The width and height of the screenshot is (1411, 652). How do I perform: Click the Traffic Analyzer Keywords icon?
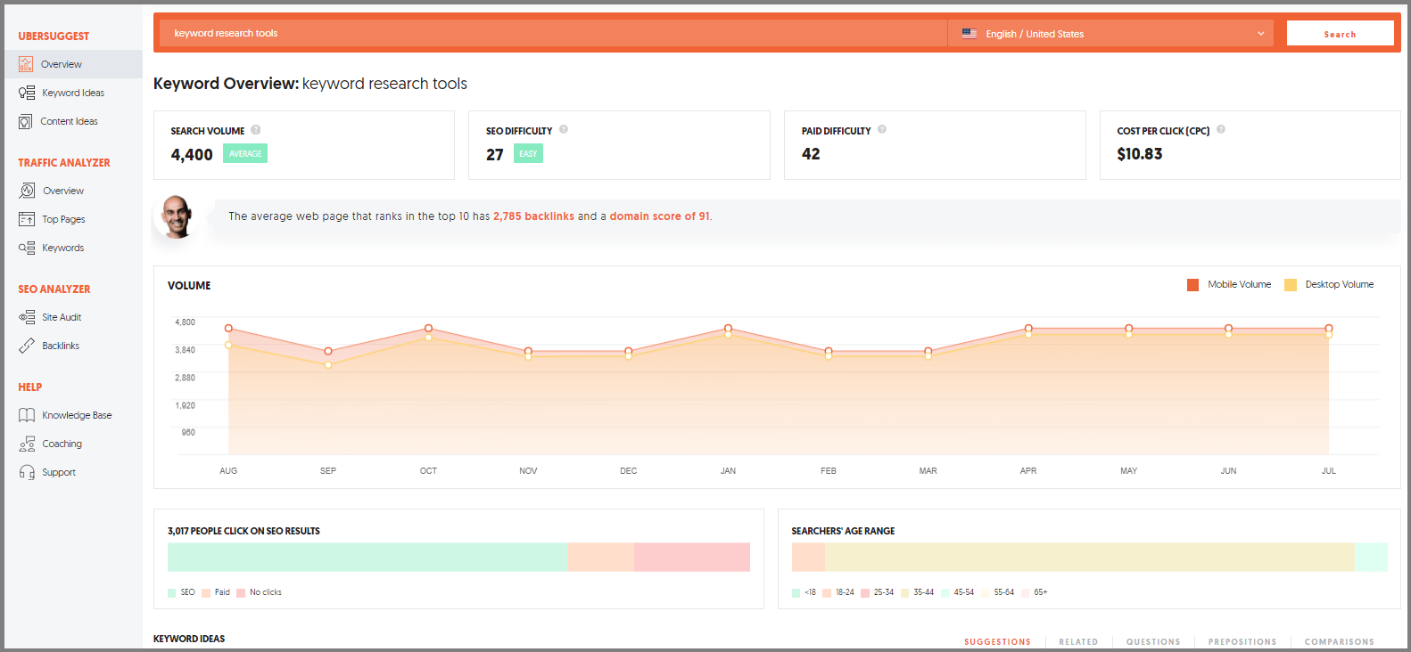tap(27, 248)
